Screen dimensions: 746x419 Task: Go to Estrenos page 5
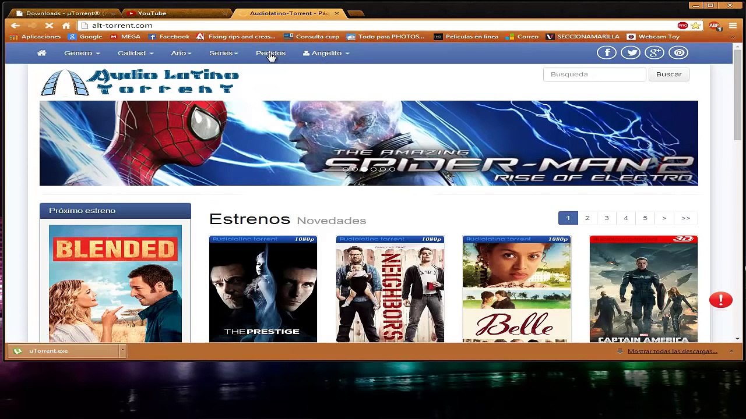(x=645, y=218)
